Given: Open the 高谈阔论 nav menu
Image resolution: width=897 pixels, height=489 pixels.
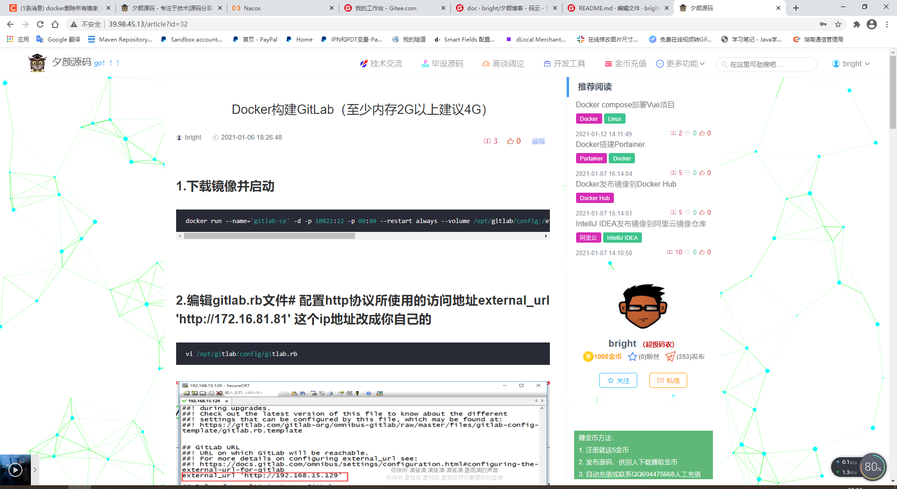Looking at the screenshot, I should pos(503,63).
